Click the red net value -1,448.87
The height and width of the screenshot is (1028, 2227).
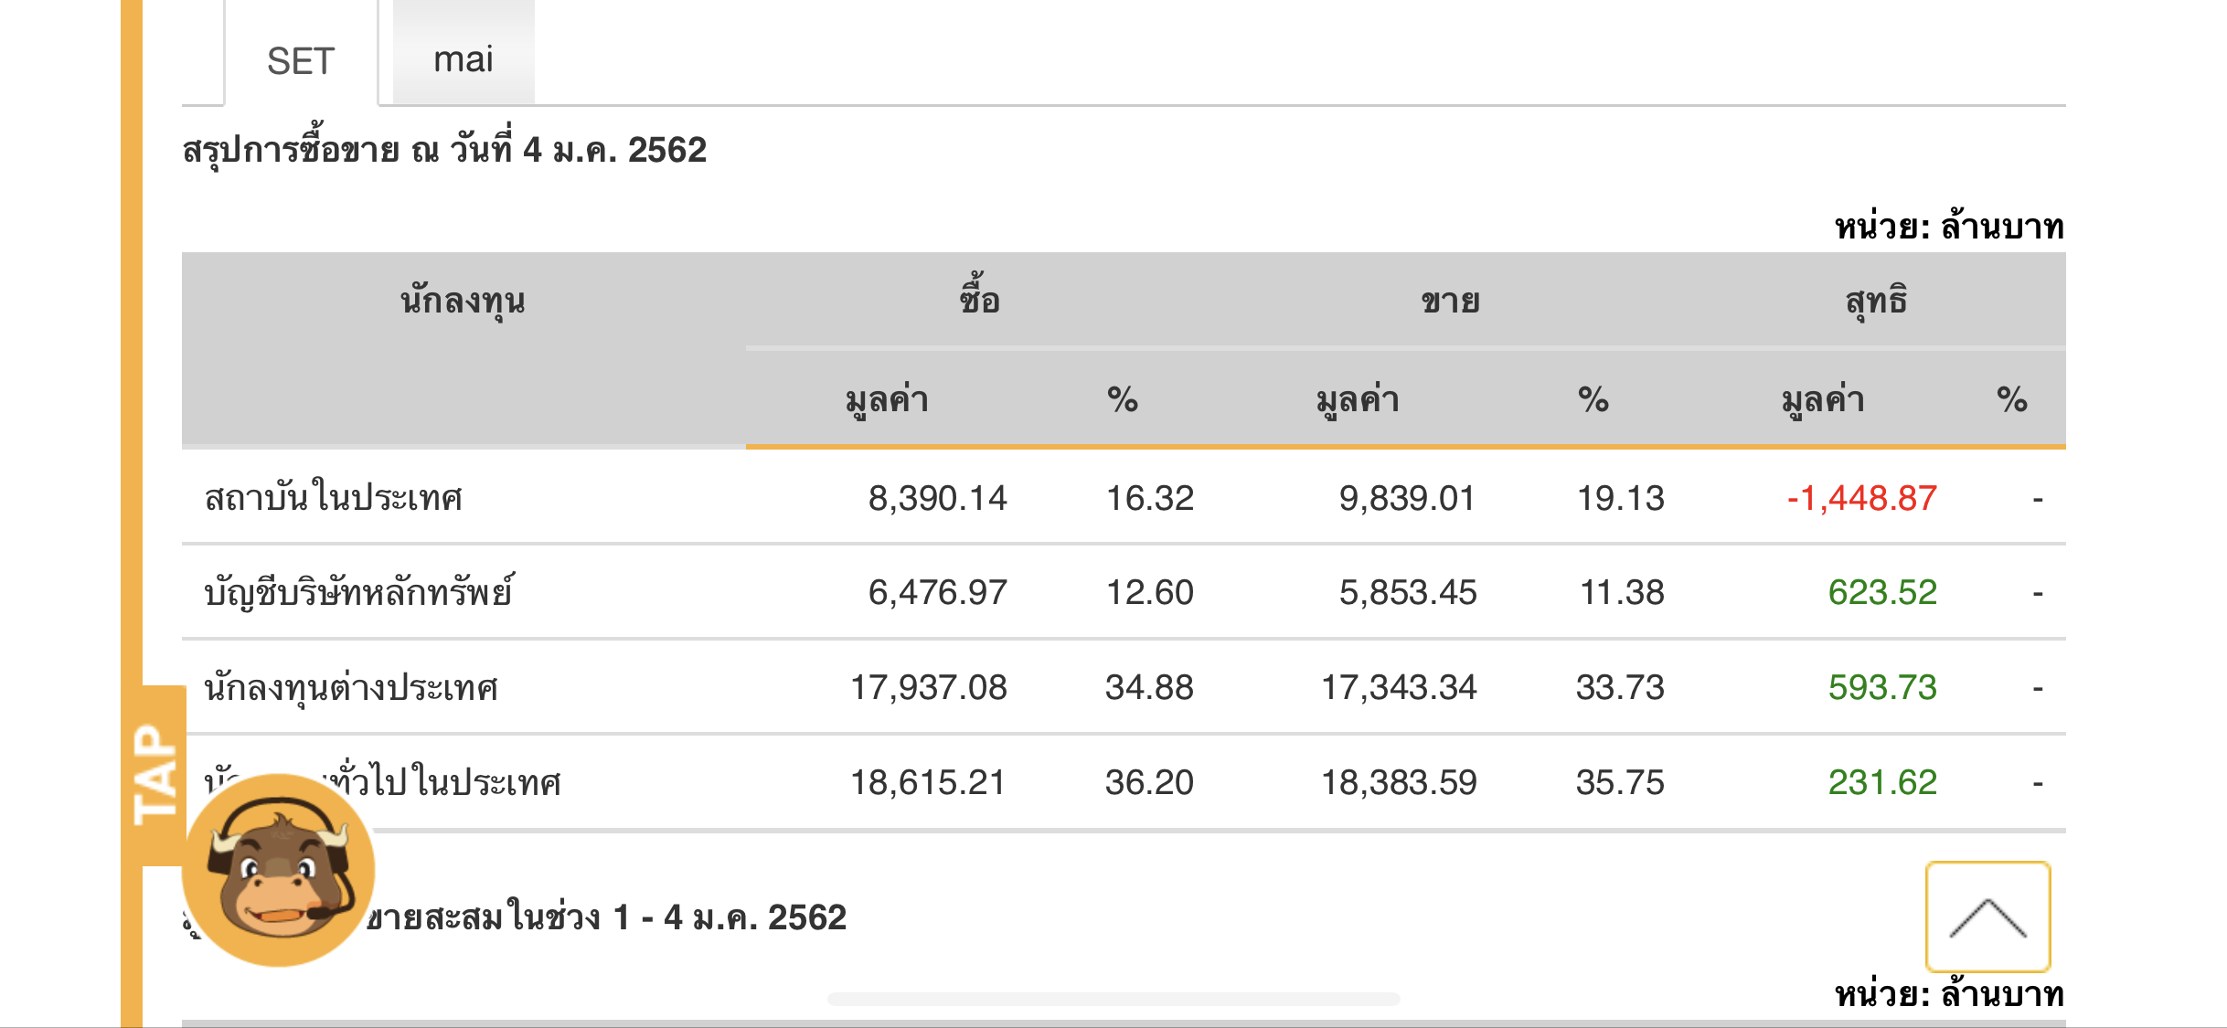(x=1861, y=498)
